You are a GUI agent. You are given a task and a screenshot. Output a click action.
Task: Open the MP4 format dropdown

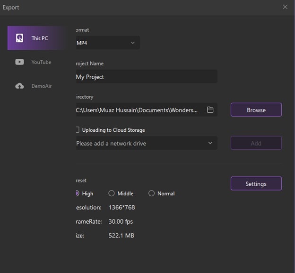point(108,43)
